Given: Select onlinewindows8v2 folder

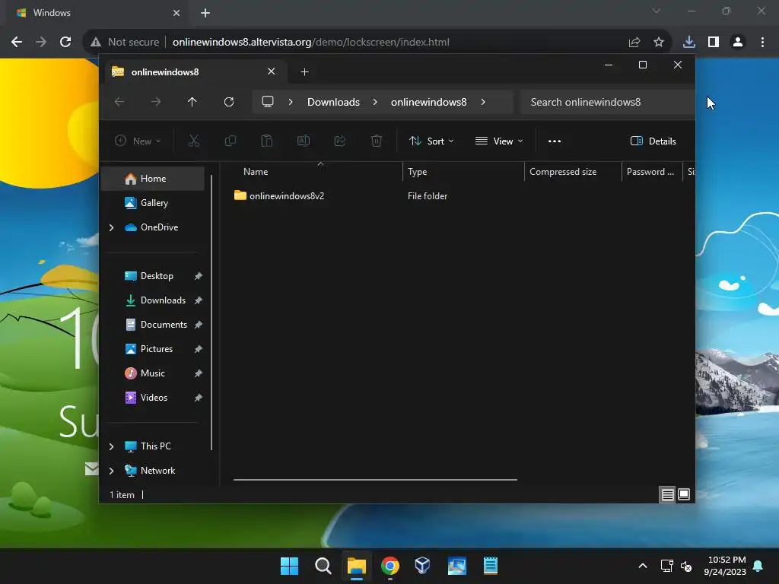Looking at the screenshot, I should click(287, 196).
